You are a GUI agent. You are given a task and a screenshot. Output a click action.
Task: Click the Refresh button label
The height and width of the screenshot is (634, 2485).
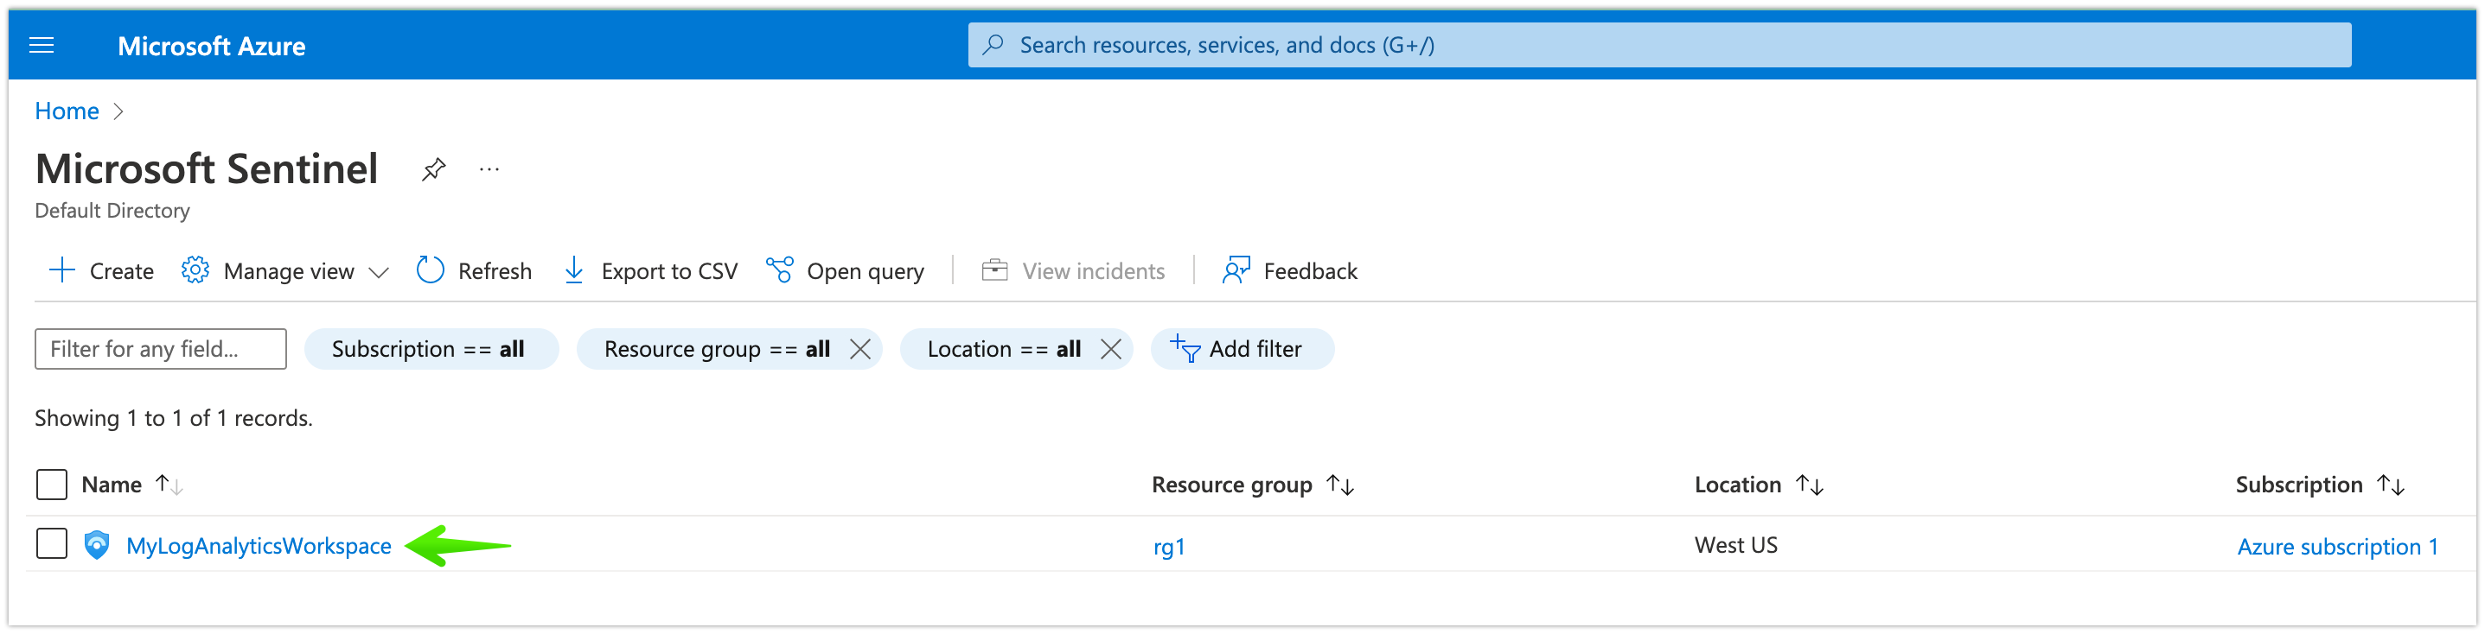[495, 272]
